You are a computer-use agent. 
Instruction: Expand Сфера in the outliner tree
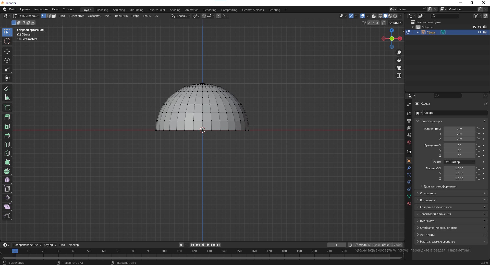tap(418, 32)
